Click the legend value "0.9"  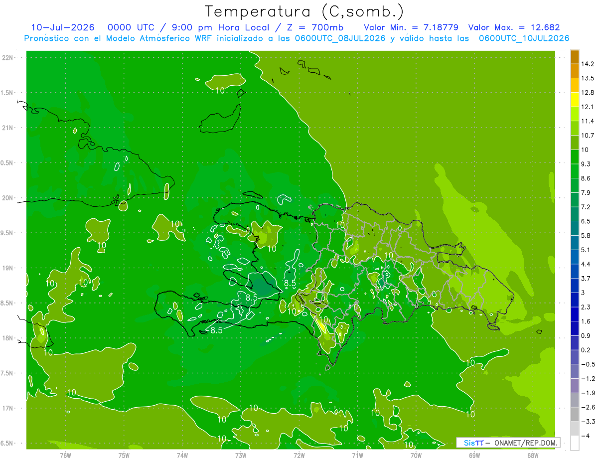(x=586, y=335)
